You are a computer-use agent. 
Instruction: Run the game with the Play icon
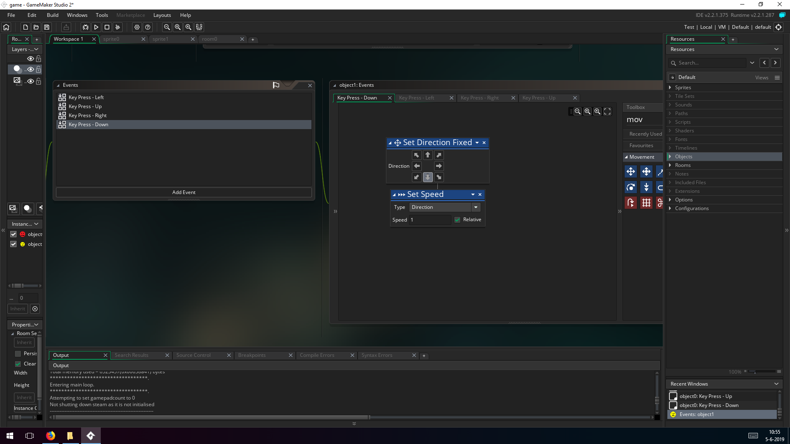[x=96, y=27]
